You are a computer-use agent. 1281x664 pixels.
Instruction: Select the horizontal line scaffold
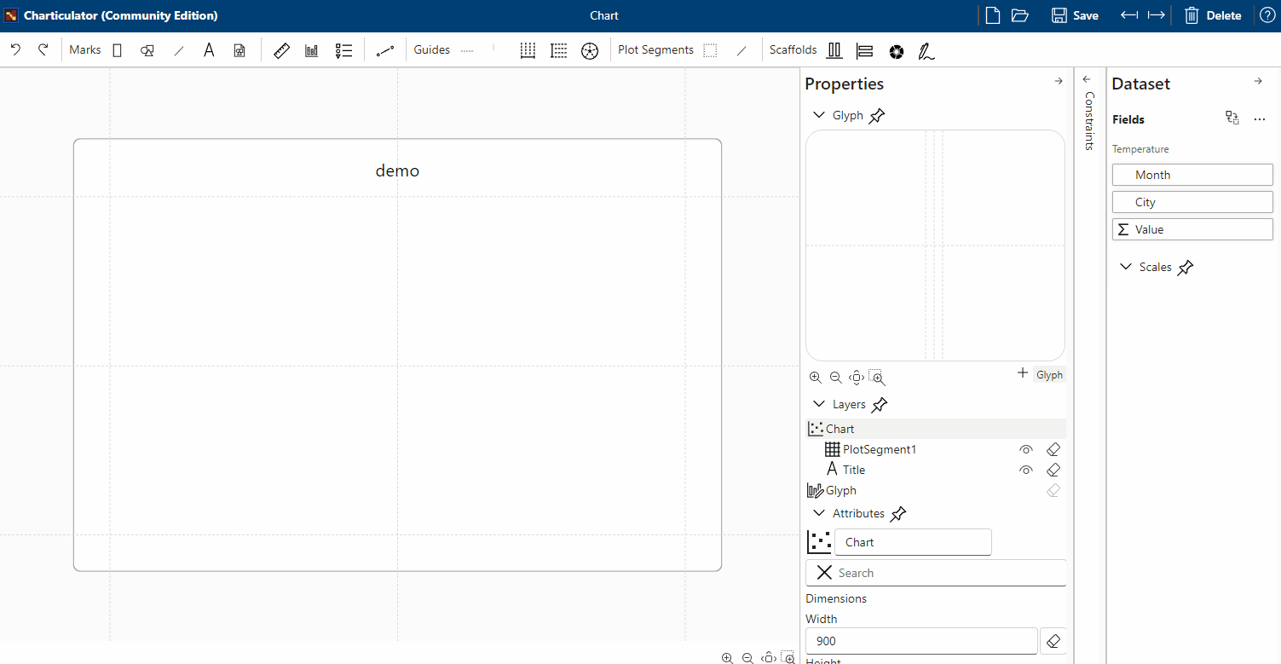point(864,50)
